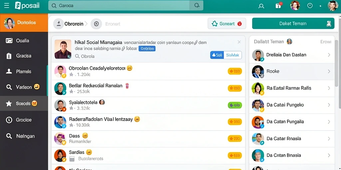The height and width of the screenshot is (170, 341).
Task: Toggle the SioMak option in banner
Action: [232, 55]
